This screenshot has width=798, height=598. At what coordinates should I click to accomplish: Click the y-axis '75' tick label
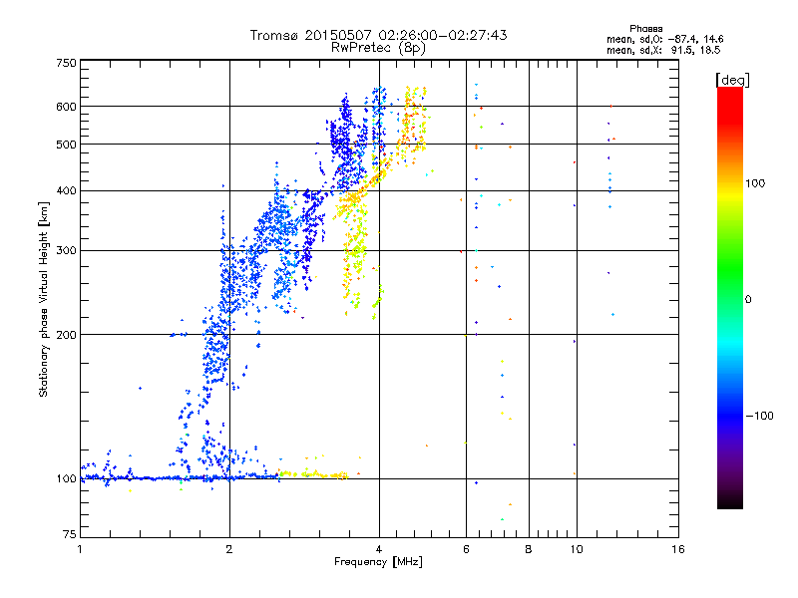70,534
